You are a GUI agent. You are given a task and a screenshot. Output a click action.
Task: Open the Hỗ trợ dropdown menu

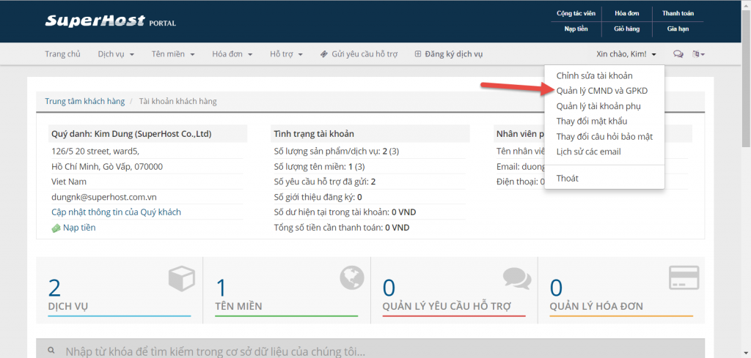coord(286,54)
